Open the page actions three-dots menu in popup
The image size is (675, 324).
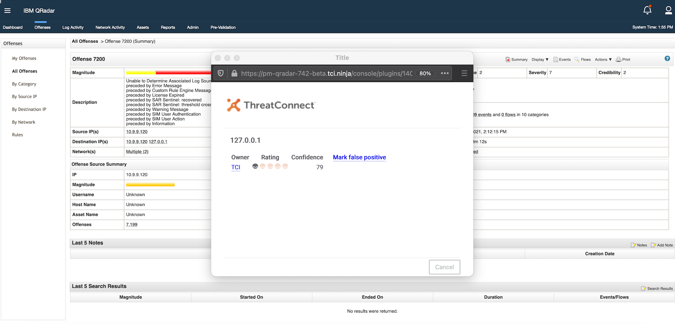[x=445, y=73]
